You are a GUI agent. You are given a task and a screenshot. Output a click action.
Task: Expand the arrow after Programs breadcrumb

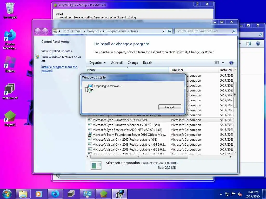pos(103,31)
